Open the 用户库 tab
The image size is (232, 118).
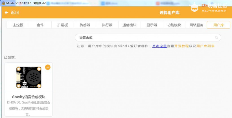(218, 25)
